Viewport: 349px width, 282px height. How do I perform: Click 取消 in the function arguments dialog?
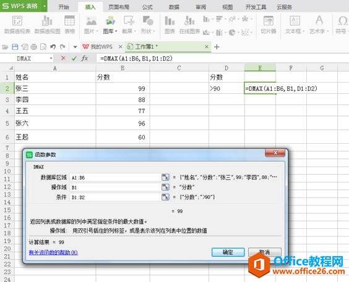pos(265,252)
